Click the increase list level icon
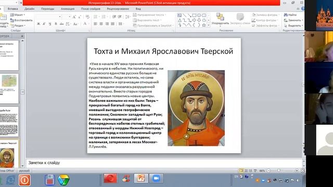The height and width of the screenshot is (187, 333). tap(120, 17)
